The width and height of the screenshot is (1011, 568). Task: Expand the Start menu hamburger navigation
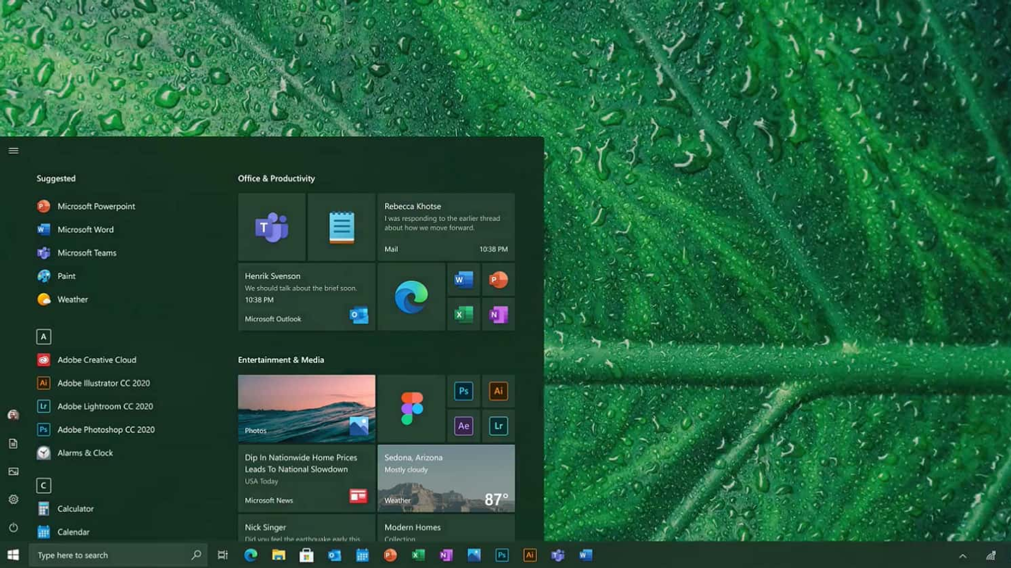[x=13, y=150]
